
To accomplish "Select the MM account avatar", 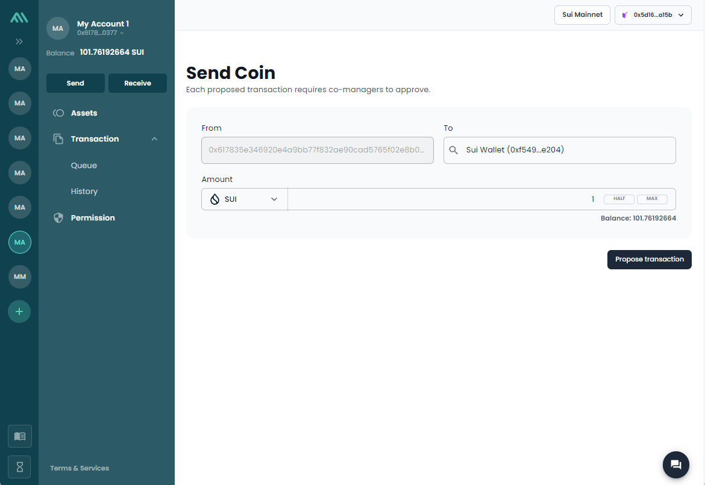I will pos(19,277).
